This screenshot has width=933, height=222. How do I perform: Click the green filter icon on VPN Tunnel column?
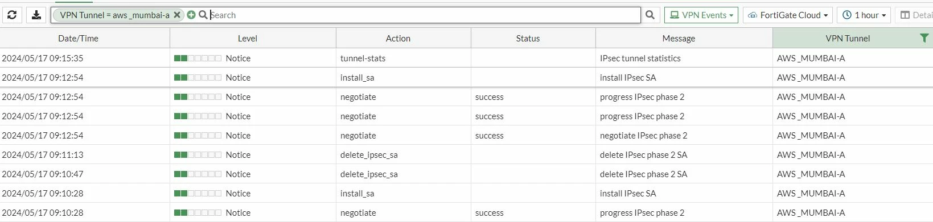924,38
